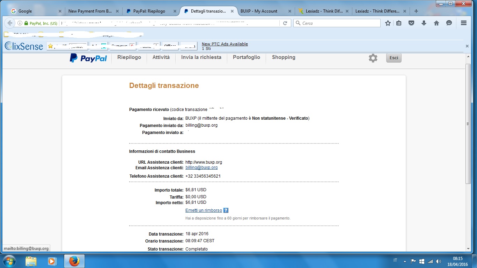Close the ClixSense toolbar with its X

tap(467, 46)
